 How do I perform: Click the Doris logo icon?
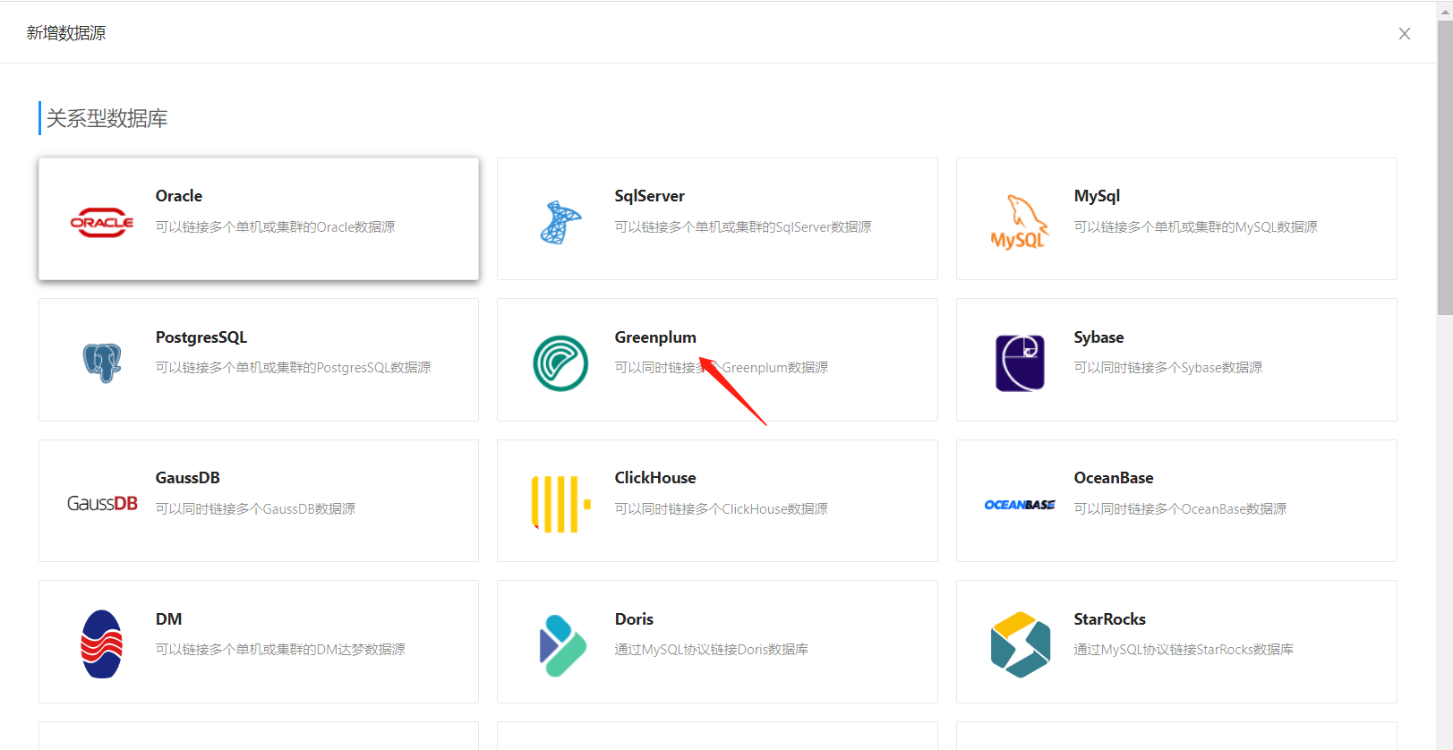click(562, 644)
